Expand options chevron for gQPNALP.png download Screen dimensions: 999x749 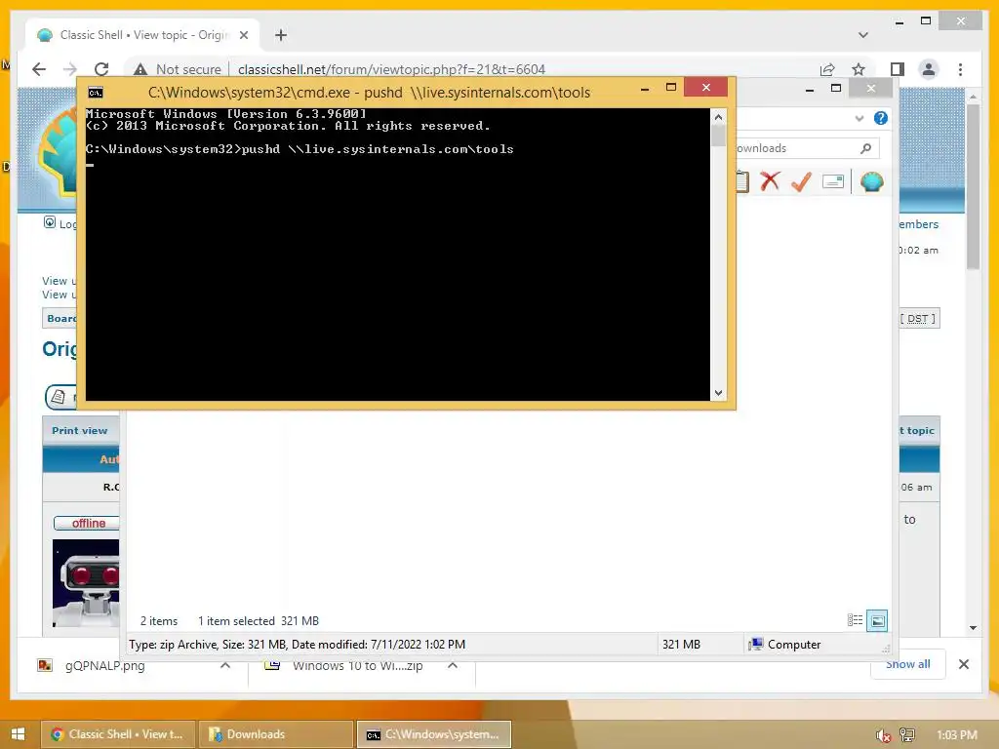(x=225, y=665)
